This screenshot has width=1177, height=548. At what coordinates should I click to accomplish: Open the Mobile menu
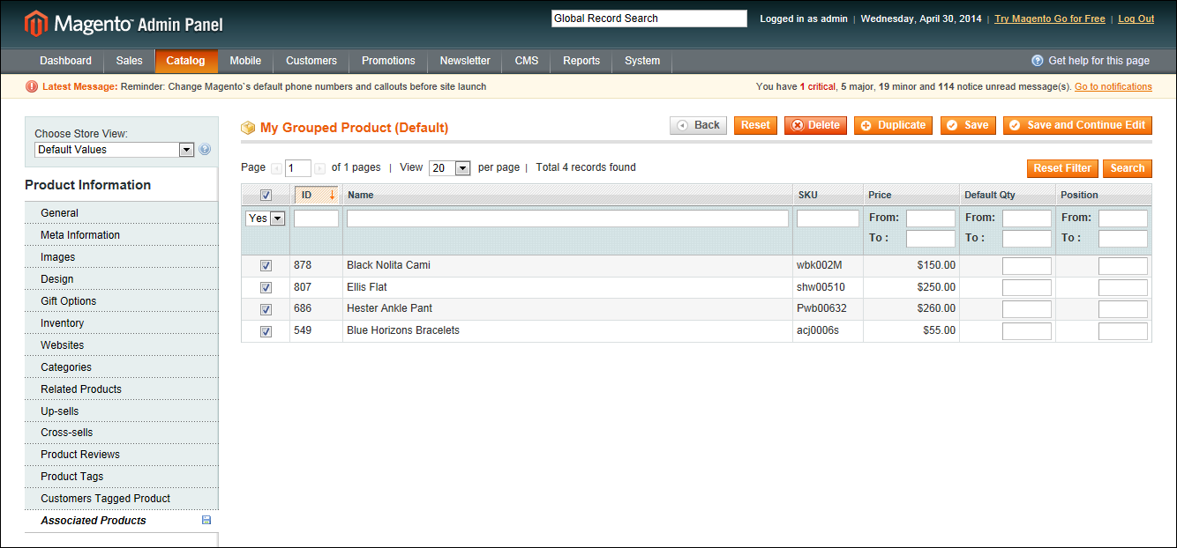245,61
